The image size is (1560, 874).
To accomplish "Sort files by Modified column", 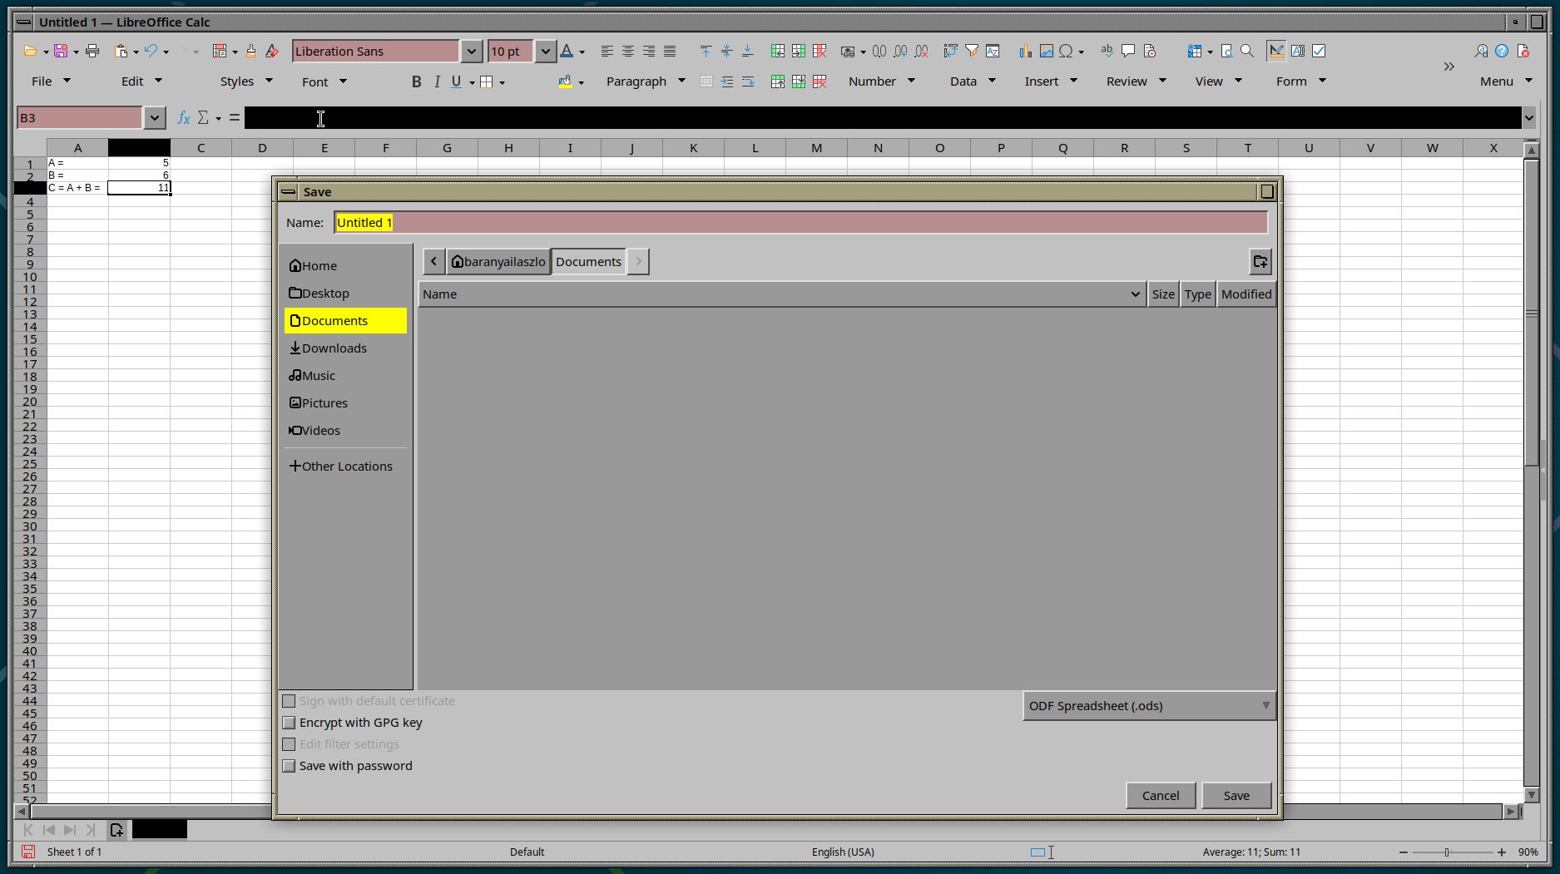I will [1246, 294].
